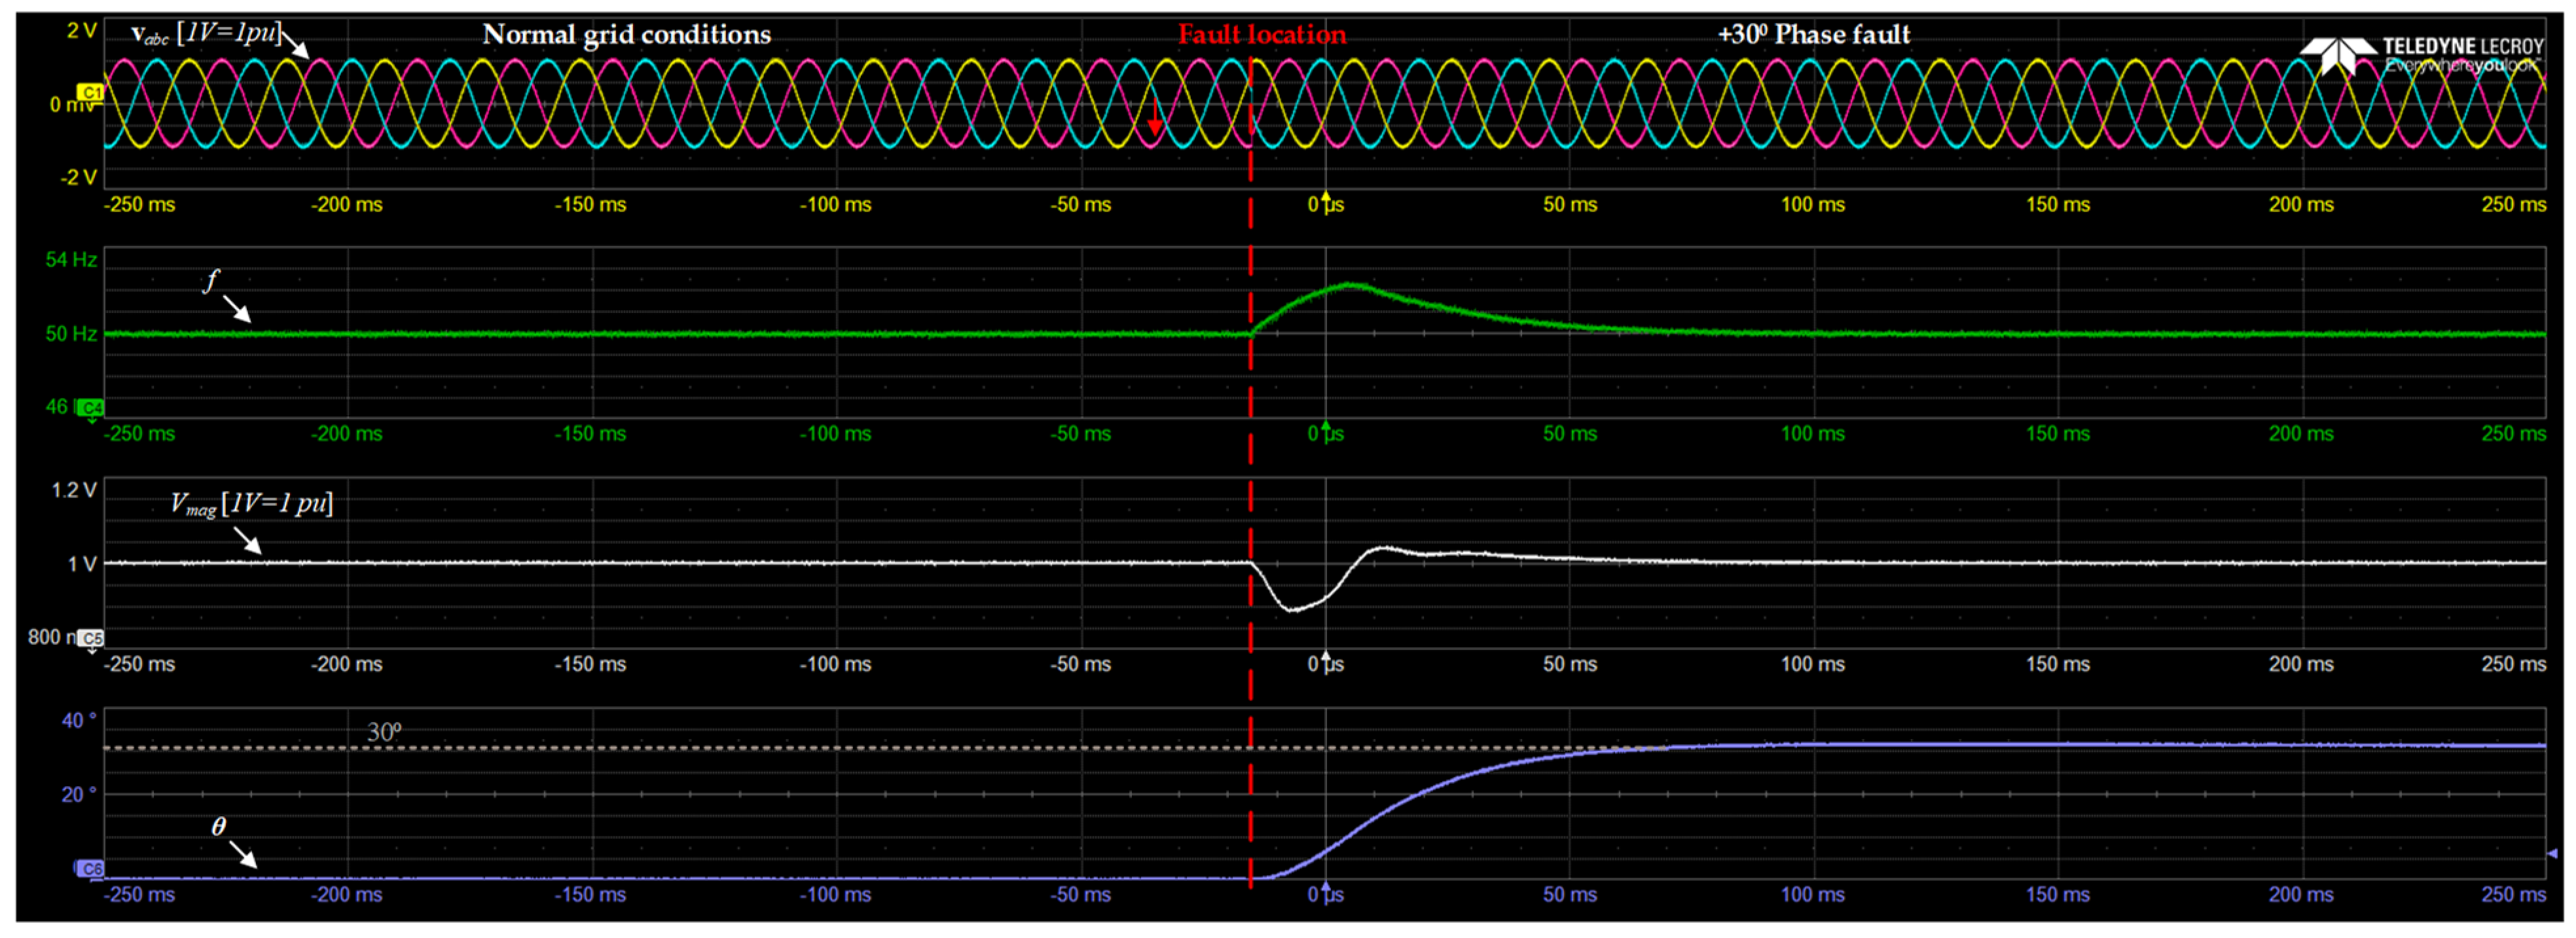Click the white '-50 ms' time label

click(x=1081, y=664)
